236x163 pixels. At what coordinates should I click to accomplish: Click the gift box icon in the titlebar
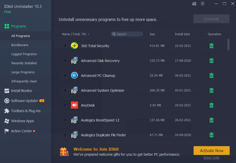coord(194,4)
